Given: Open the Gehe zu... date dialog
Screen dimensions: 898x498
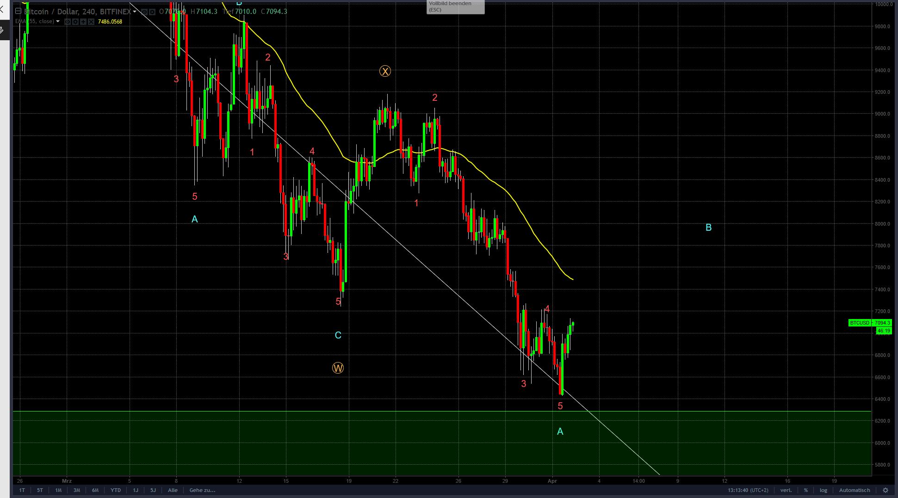Looking at the screenshot, I should pos(202,490).
